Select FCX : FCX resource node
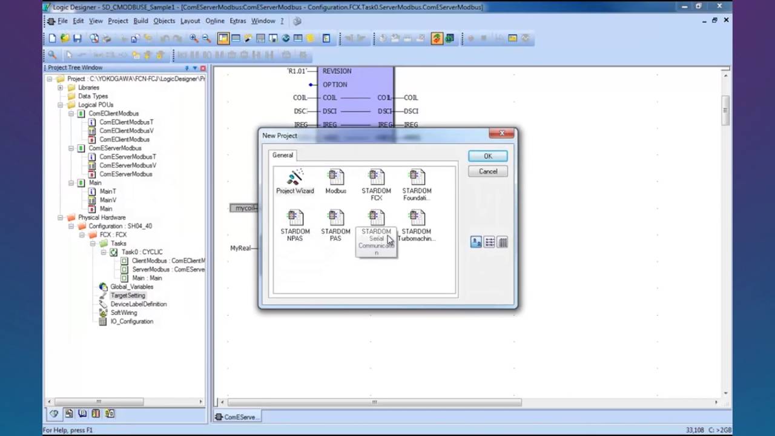This screenshot has width=775, height=436. click(x=113, y=235)
